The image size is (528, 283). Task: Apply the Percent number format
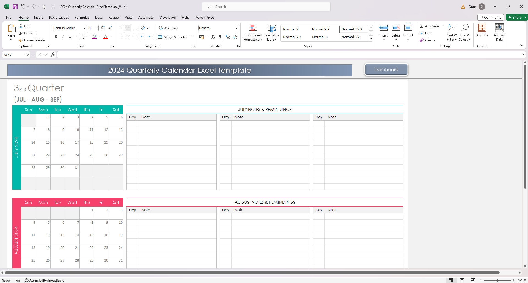coord(213,37)
